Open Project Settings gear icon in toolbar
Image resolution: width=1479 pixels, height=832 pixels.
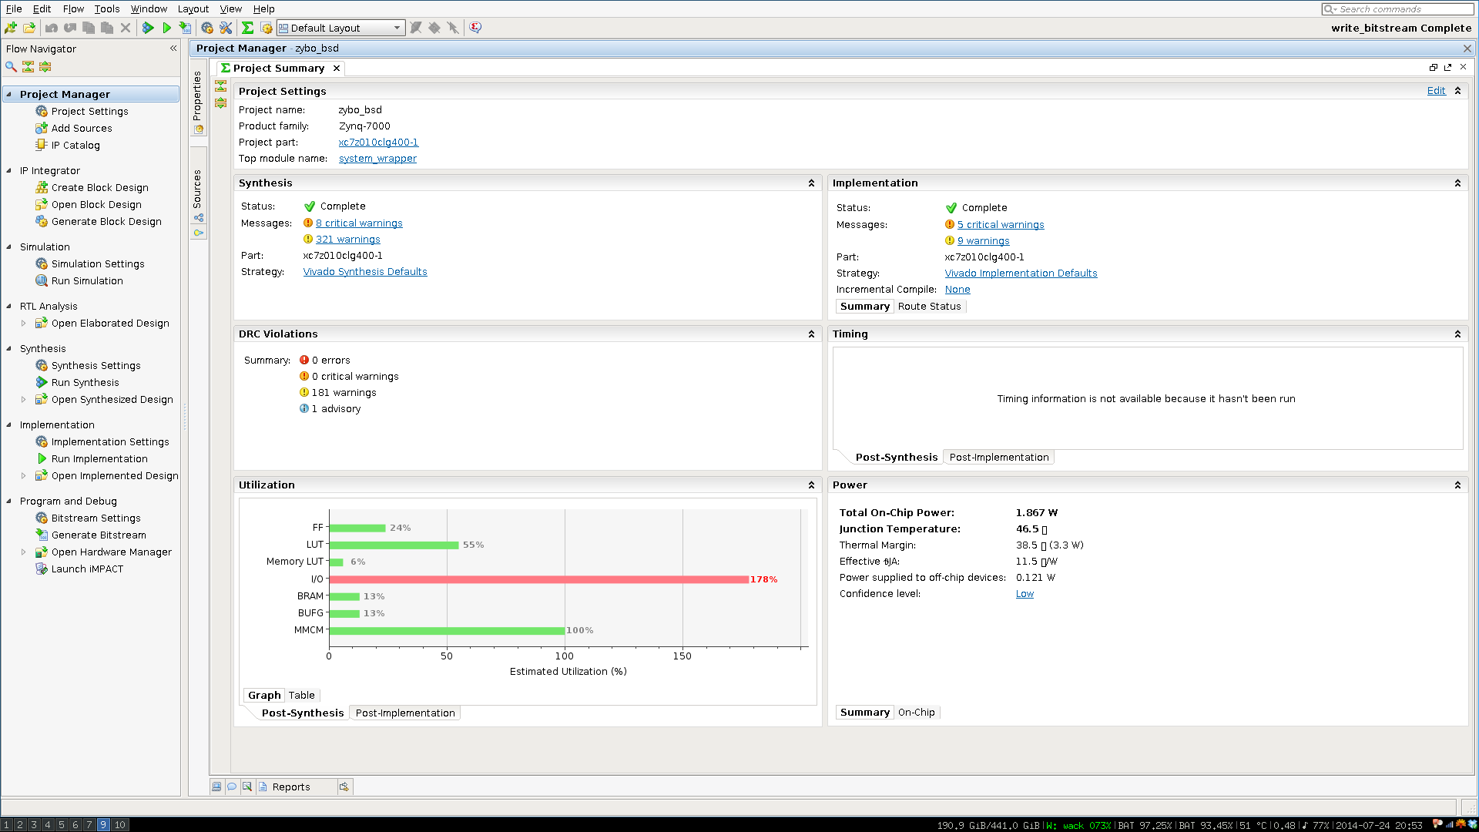coord(207,28)
